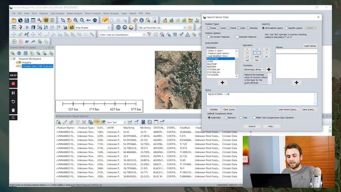Click the Load Values button

[x=310, y=46]
